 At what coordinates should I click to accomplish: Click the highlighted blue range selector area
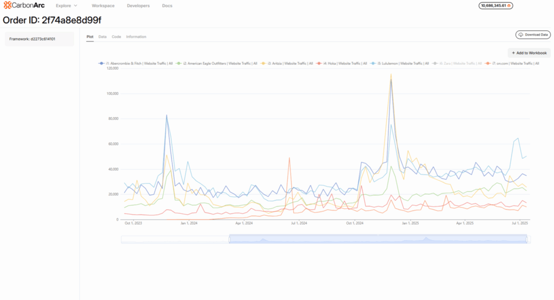coord(378,239)
